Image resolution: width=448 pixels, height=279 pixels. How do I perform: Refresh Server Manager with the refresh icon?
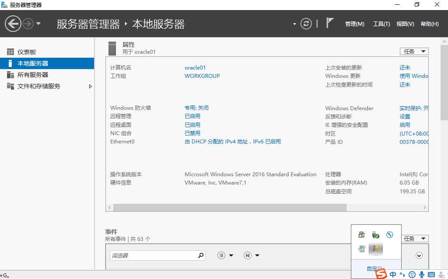(306, 24)
